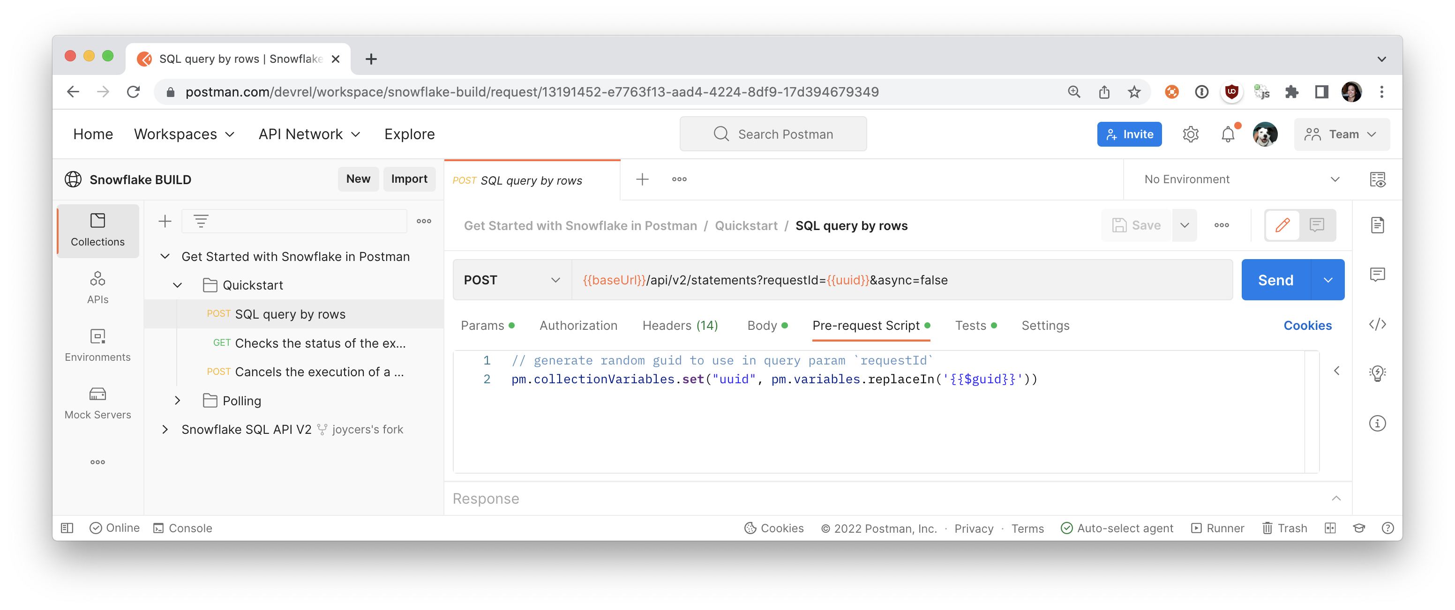
Task: Switch to the Headers tab
Action: click(680, 326)
